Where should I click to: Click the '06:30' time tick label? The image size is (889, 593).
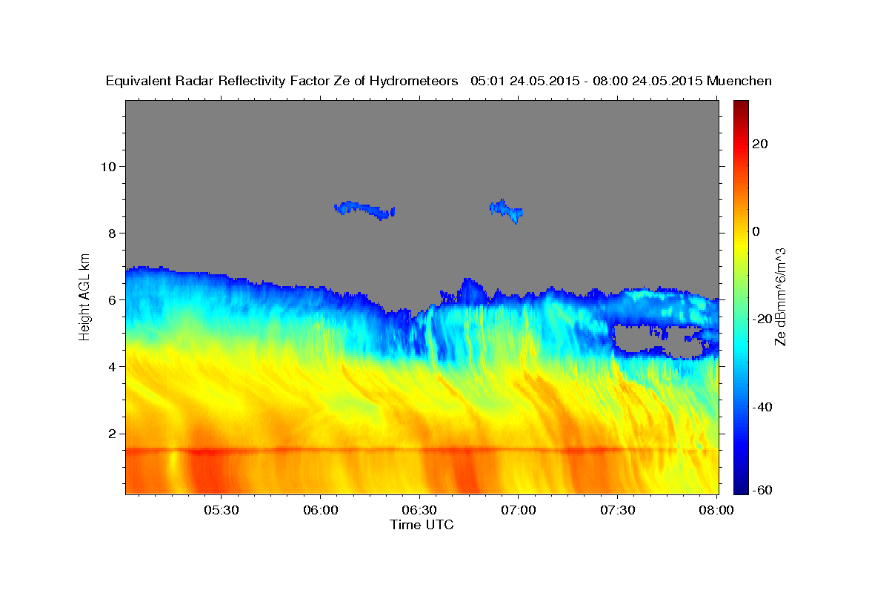419,510
